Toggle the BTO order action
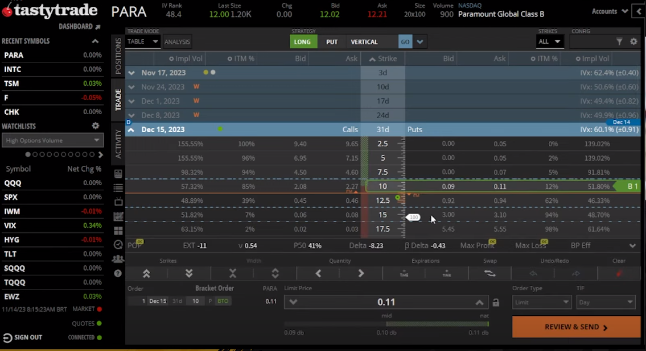This screenshot has width=646, height=351. [223, 301]
